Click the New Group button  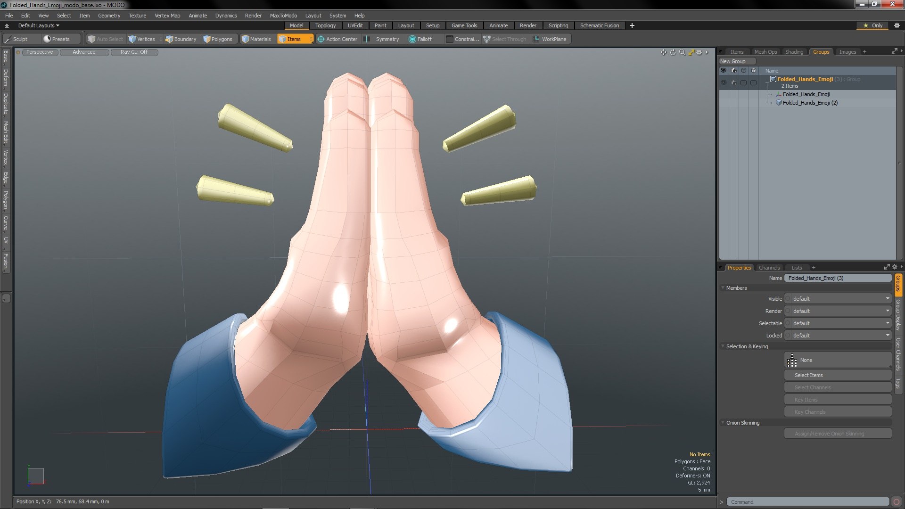point(737,61)
